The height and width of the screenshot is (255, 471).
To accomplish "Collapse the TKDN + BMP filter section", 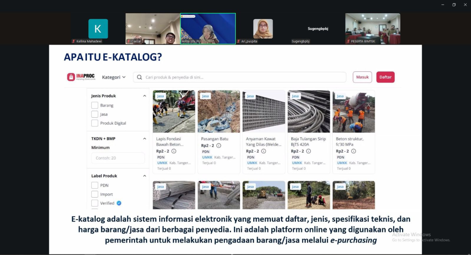I will tap(144, 139).
